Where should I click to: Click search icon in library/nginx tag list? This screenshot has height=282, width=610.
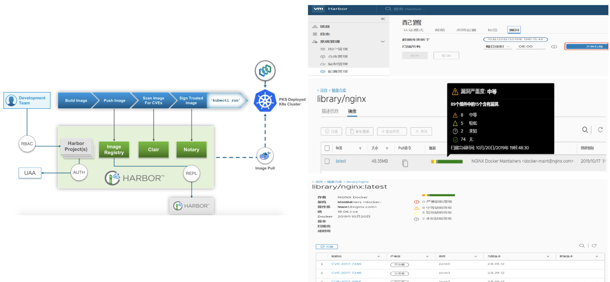click(x=585, y=130)
